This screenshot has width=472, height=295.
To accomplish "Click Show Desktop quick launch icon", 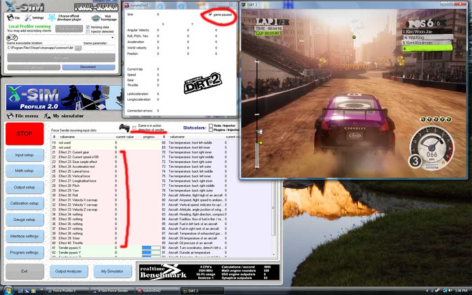I will [x=20, y=291].
